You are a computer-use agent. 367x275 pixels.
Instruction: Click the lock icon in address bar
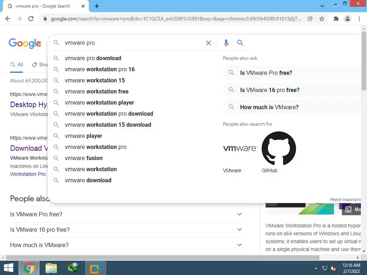pos(45,19)
